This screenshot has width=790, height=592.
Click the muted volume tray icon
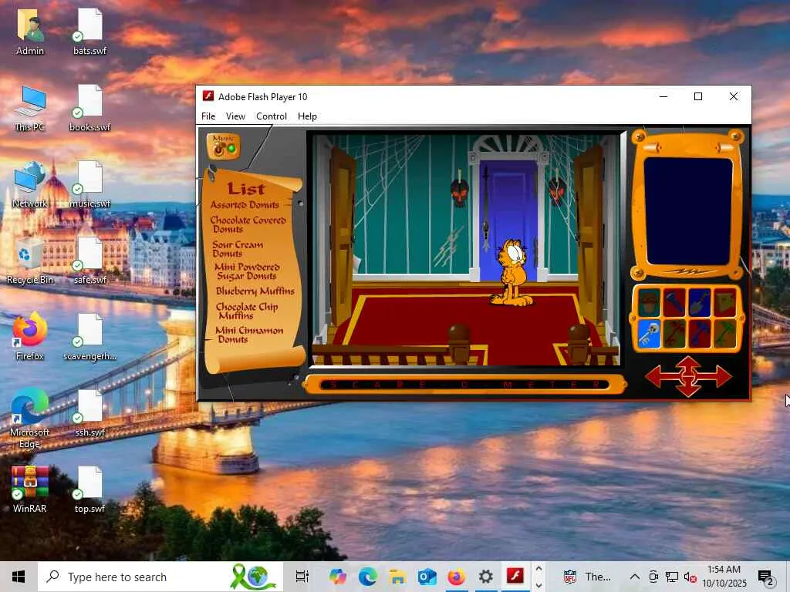pos(690,577)
